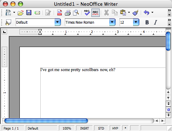This screenshot has height=131, width=172.
Task: Click the text line about pretty scrollbars
Action: 78,70
